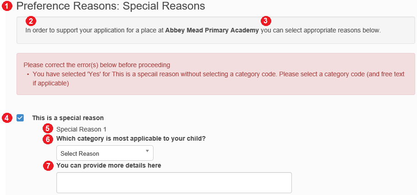The height and width of the screenshot is (195, 417).
Task: Click the dropdown arrow beside Select Reason
Action: [147, 151]
